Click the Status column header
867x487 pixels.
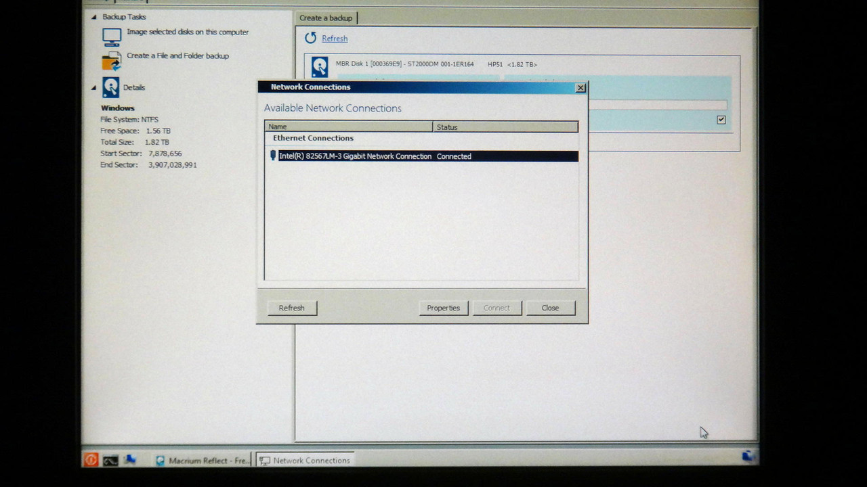click(x=505, y=126)
